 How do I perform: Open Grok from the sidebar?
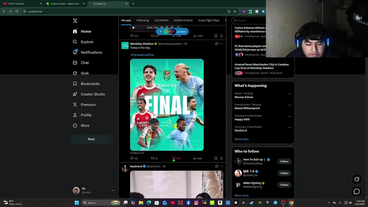pyautogui.click(x=81, y=73)
